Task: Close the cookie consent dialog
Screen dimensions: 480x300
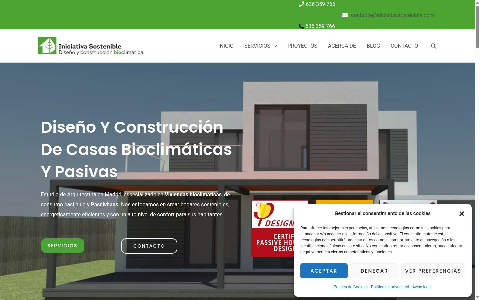Action: pos(462,214)
